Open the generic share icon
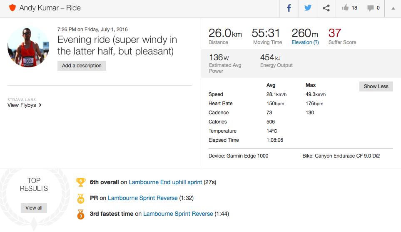This screenshot has width=401, height=232. pos(326,8)
